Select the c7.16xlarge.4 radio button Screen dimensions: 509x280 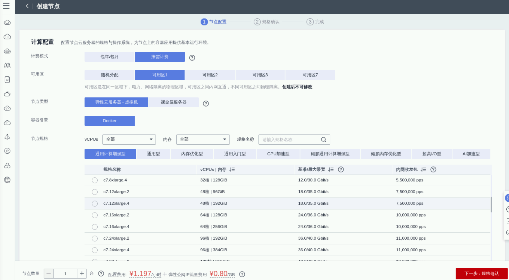(95, 227)
